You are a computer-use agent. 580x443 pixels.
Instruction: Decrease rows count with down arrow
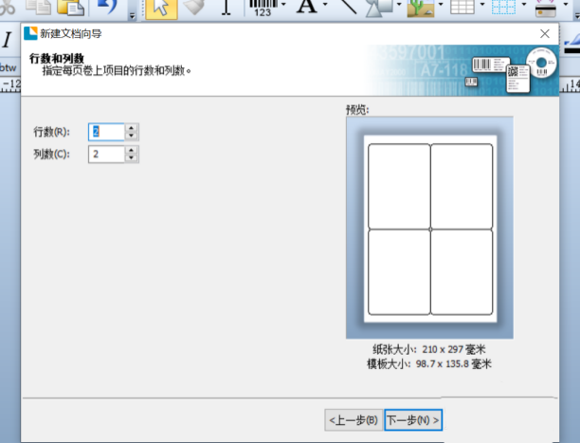[x=132, y=136]
